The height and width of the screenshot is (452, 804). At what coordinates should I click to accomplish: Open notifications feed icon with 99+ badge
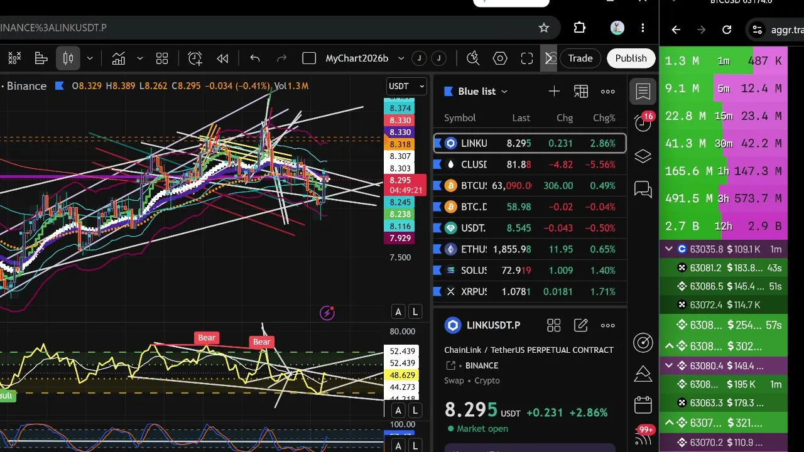[x=643, y=436]
